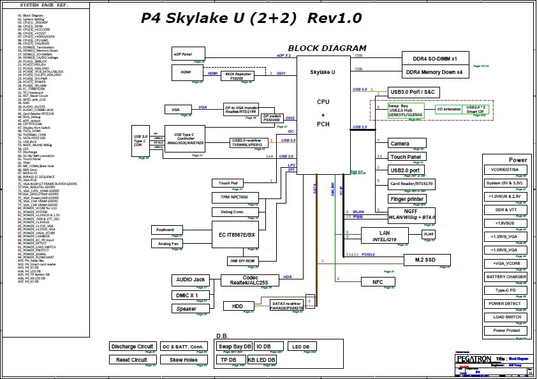The image size is (537, 379).
Task: Select the TPM NPCT650 block
Action: click(235, 197)
